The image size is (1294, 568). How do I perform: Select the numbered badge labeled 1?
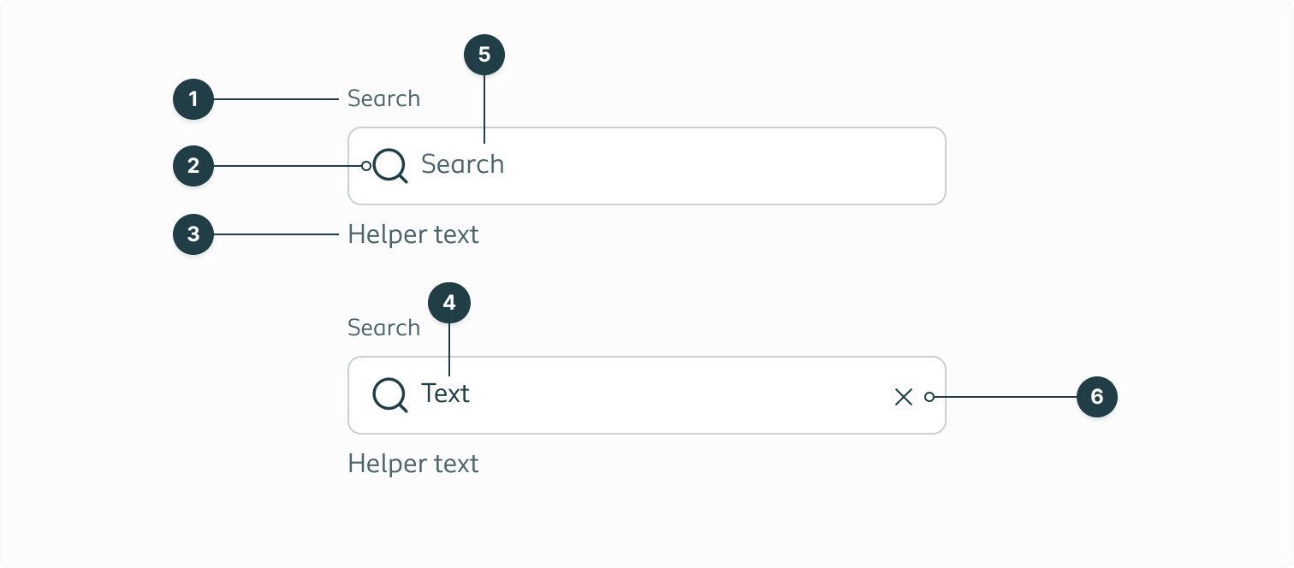coord(193,98)
